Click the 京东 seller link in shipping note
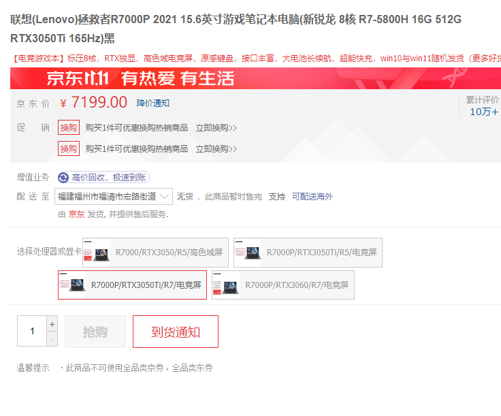501x416 pixels. click(x=76, y=214)
